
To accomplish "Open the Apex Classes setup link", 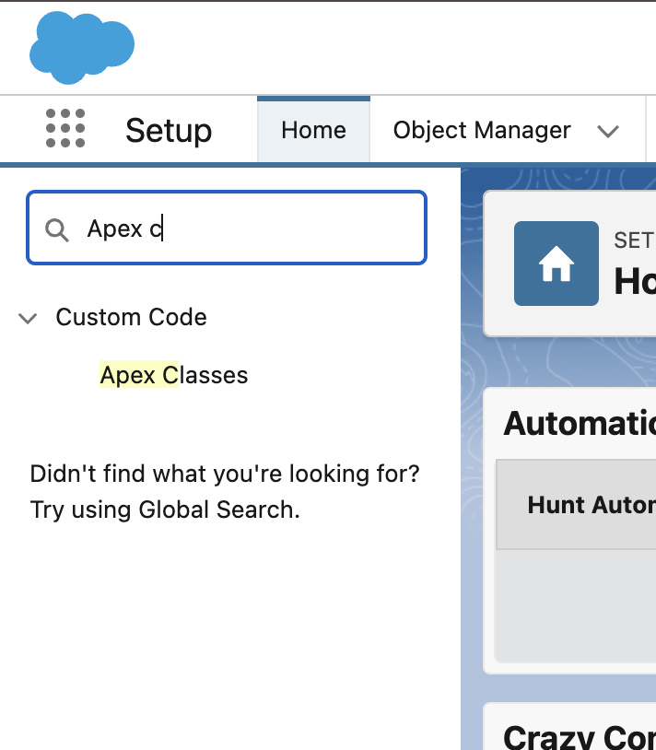I will 174,375.
